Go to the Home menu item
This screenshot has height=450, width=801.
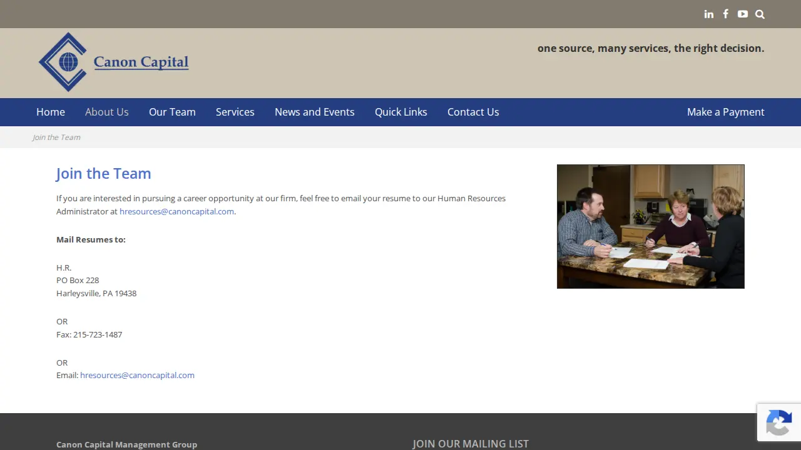click(x=51, y=112)
